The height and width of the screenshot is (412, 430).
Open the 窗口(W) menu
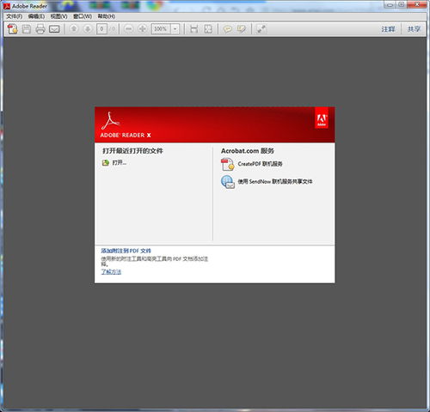pyautogui.click(x=83, y=16)
